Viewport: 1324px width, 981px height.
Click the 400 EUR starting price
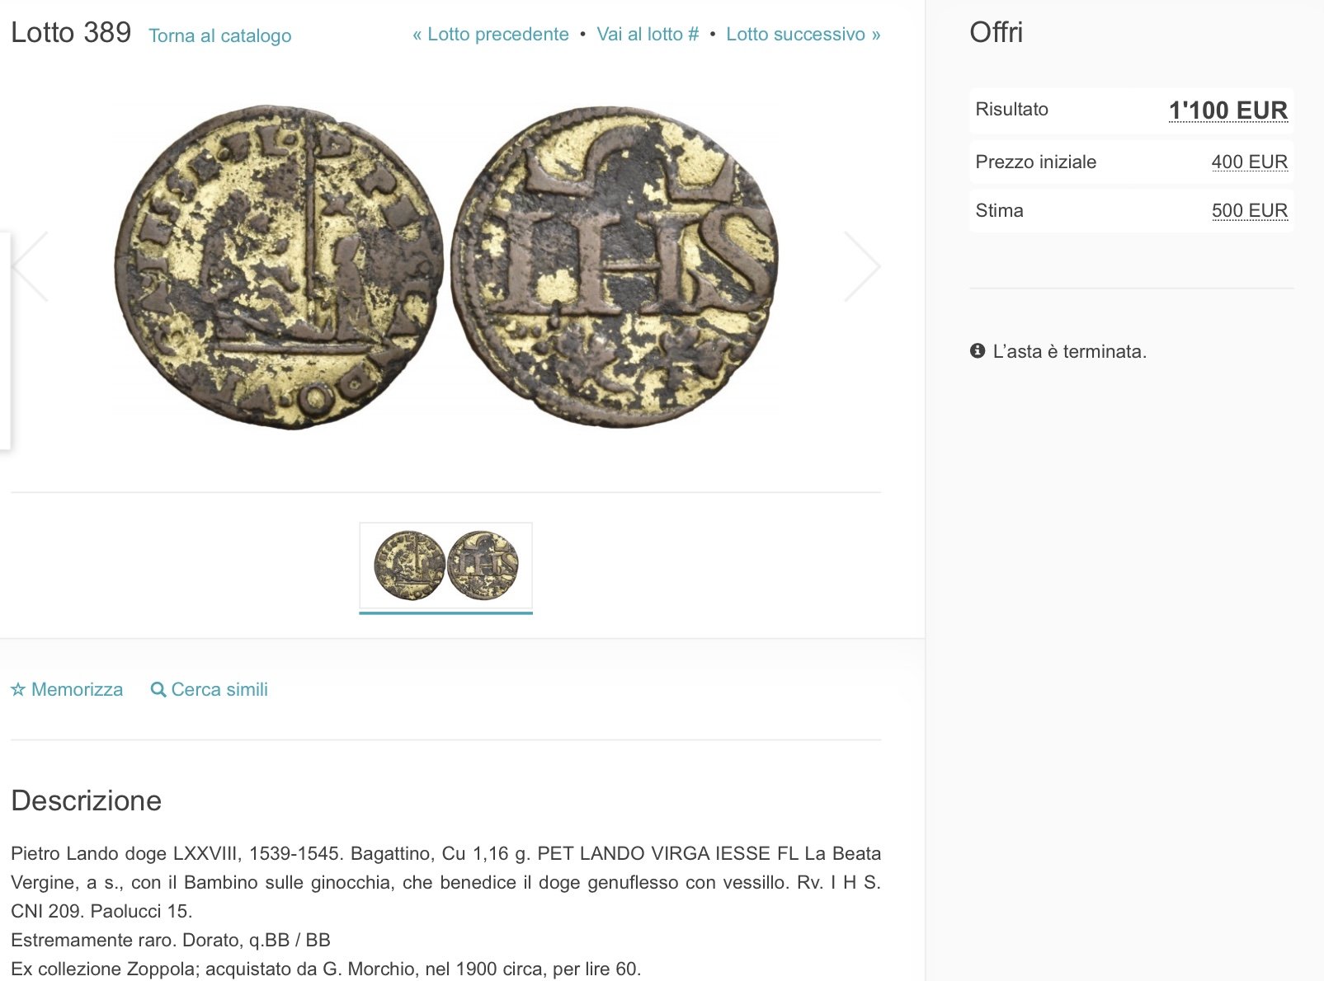[1249, 162]
